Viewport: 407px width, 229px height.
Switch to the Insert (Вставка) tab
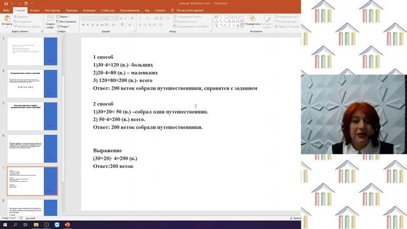(35, 10)
